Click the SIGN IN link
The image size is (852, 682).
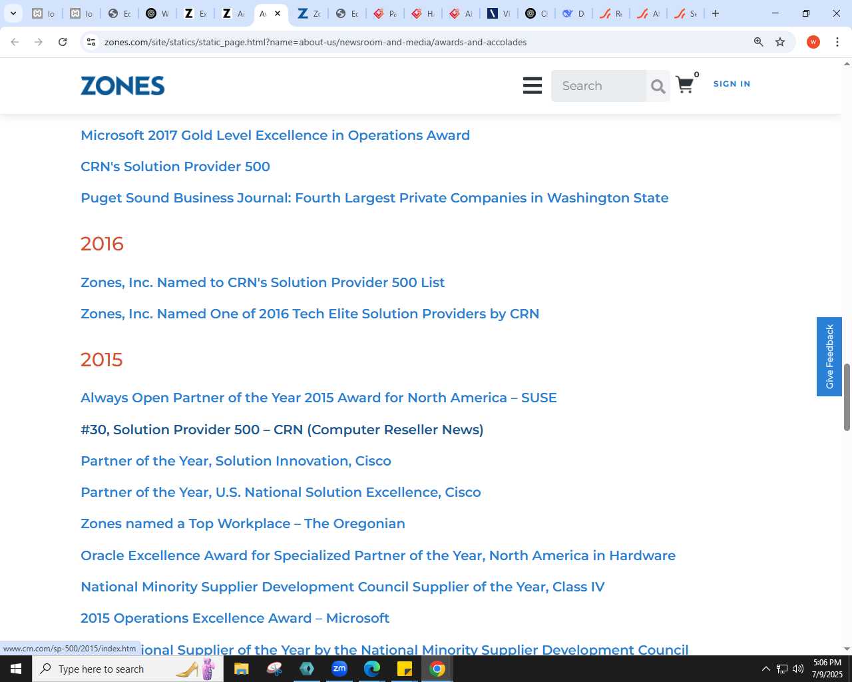tap(732, 84)
